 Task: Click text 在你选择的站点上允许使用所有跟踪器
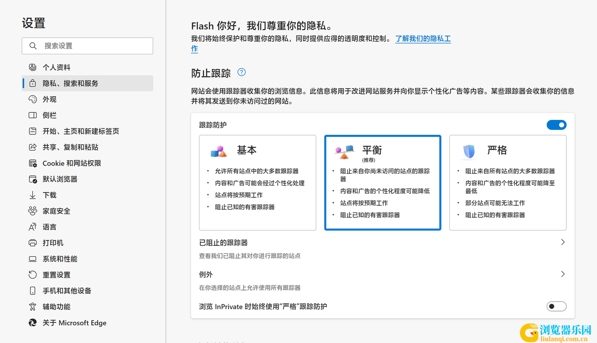click(x=250, y=288)
